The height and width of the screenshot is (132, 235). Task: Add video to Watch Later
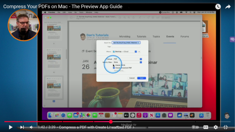[x=218, y=6]
